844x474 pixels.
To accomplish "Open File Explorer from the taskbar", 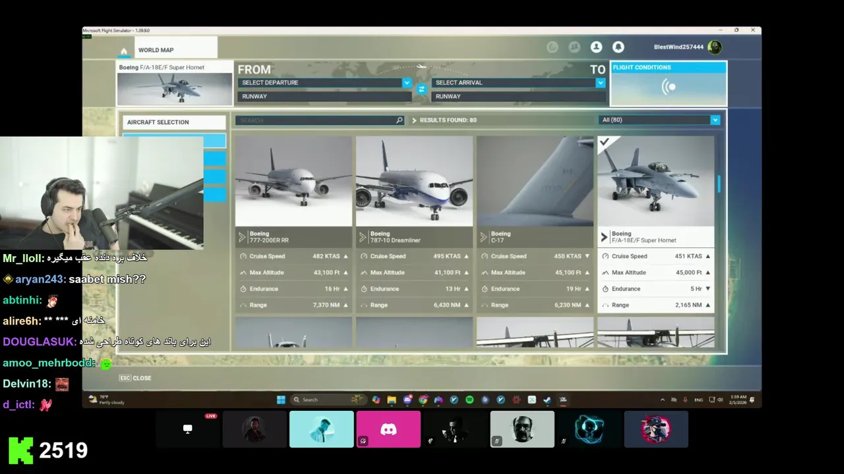I will coord(392,400).
